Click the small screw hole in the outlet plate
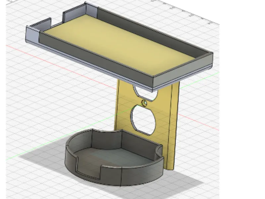Screen dimensions: 265x199 pos(144,103)
